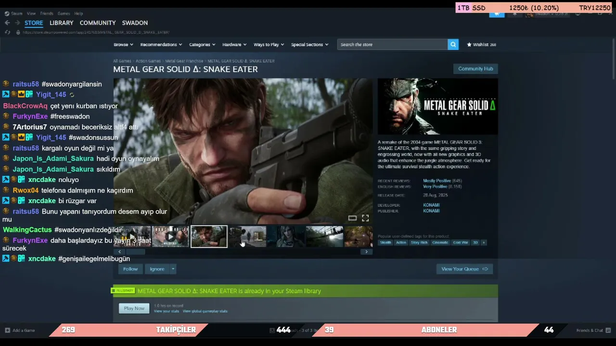Click the store URL address text
Image resolution: width=616 pixels, height=346 pixels.
pyautogui.click(x=96, y=32)
